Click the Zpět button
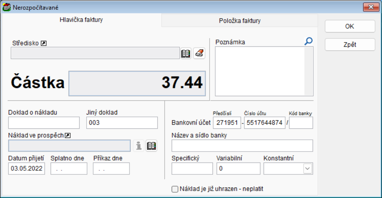Image resolution: width=382 pixels, height=198 pixels. (350, 45)
